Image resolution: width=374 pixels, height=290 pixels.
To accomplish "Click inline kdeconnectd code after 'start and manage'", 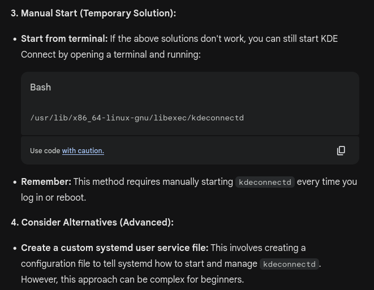I will point(289,264).
